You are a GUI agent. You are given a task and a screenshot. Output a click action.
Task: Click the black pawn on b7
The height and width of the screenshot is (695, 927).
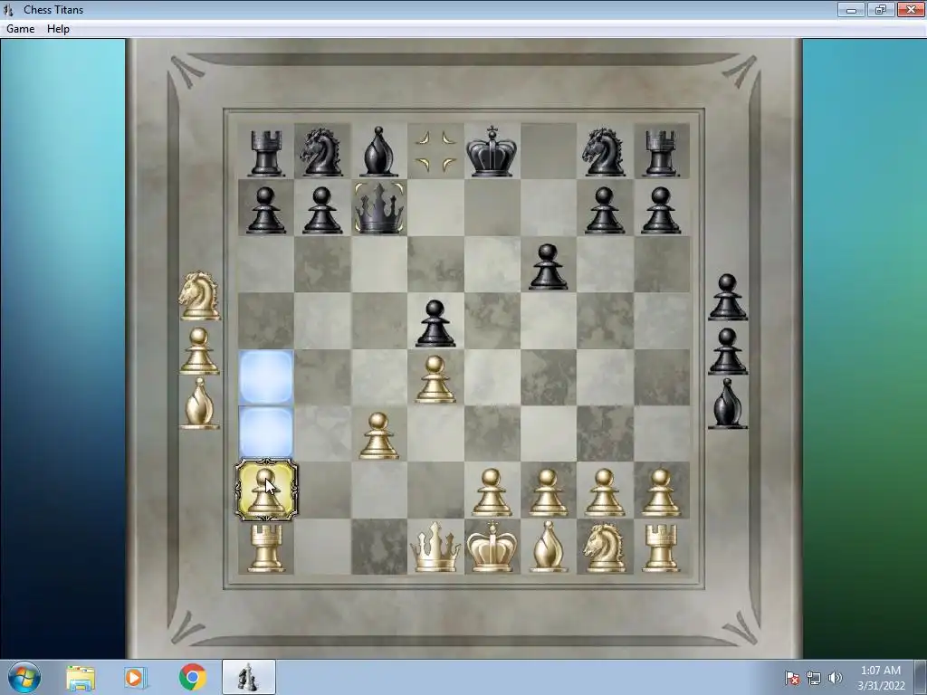322,210
